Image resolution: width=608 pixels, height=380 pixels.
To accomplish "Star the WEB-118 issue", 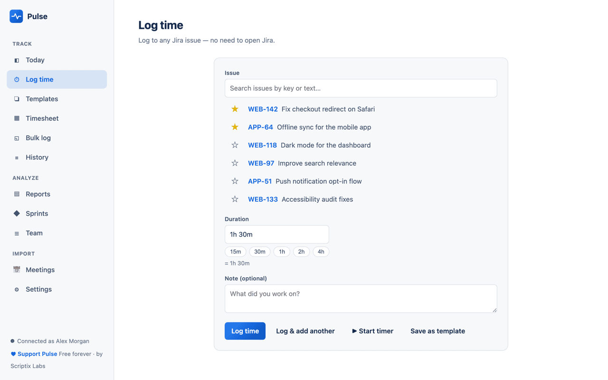I will tap(235, 145).
